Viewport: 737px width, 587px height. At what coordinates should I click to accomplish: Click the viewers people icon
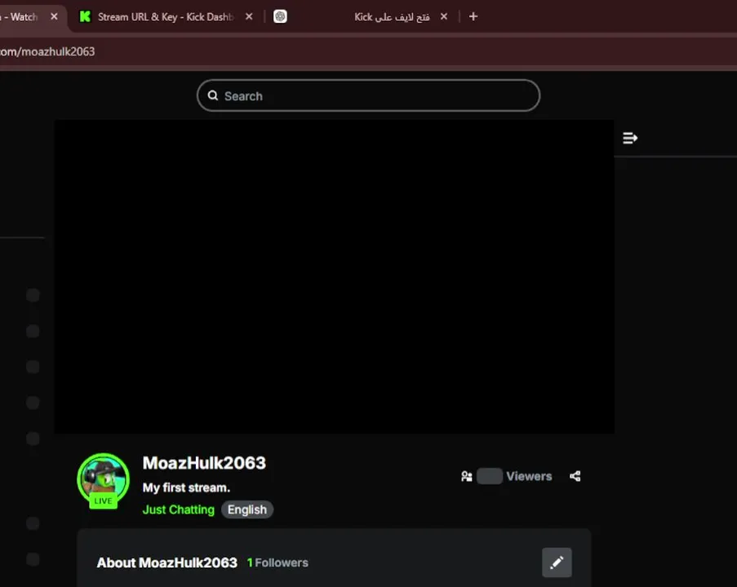pyautogui.click(x=466, y=476)
